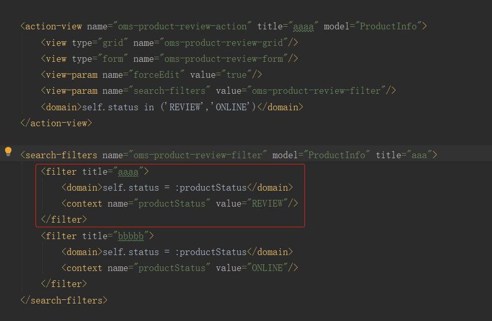492x321 pixels.
Task: Click 'oms-product-review-grid' name value
Action: 224,43
